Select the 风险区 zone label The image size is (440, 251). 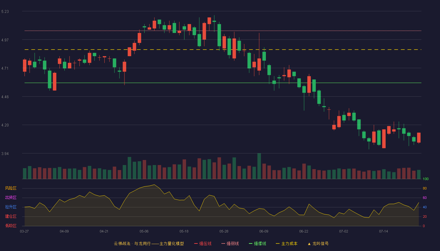click(11, 188)
